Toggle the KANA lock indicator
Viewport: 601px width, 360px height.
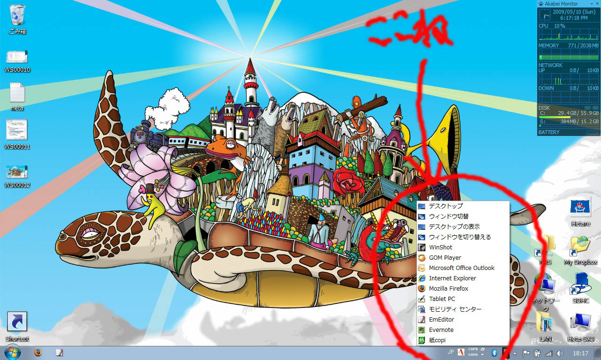473,355
